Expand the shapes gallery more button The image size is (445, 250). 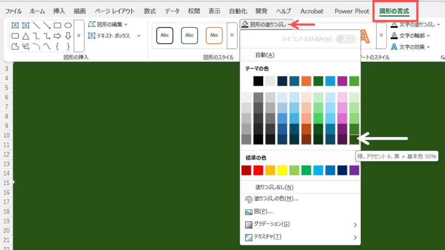(x=79, y=36)
